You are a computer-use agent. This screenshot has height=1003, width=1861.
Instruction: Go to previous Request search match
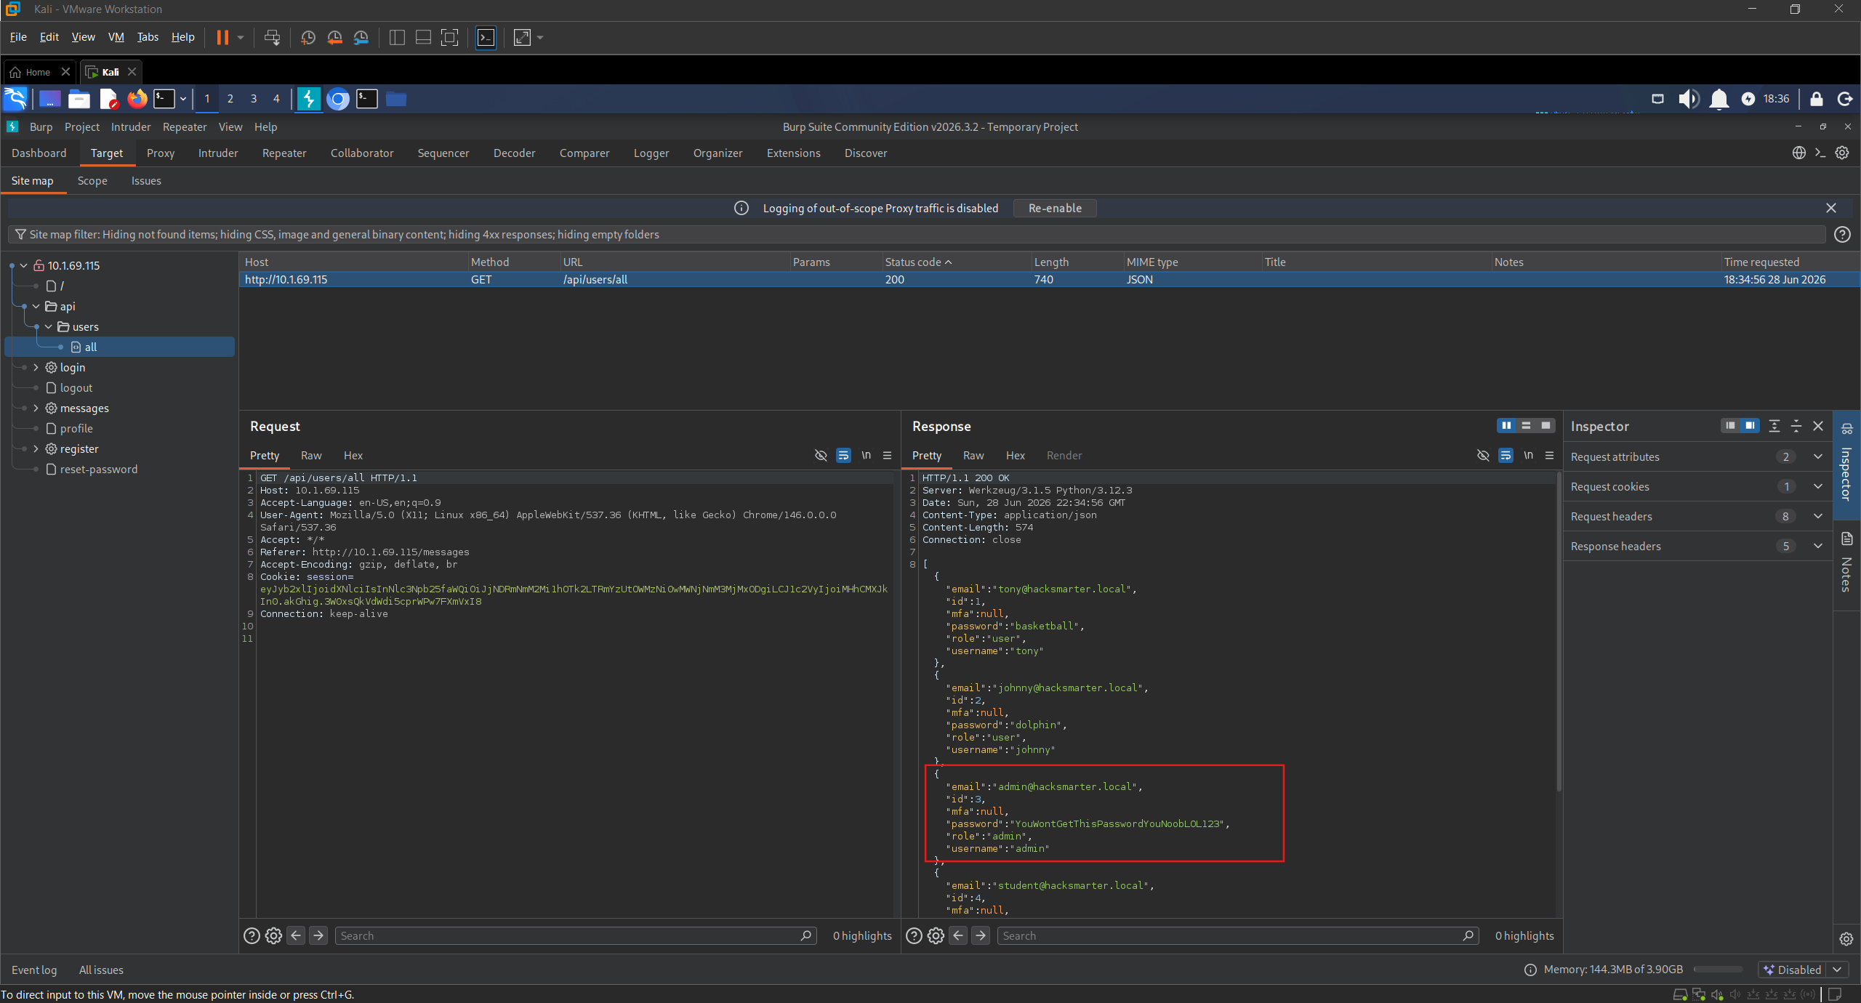coord(296,935)
